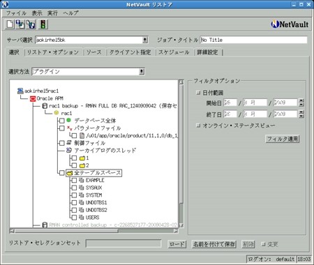Click the リストア・セレクションセット field
314x265 pixels.
124,243
